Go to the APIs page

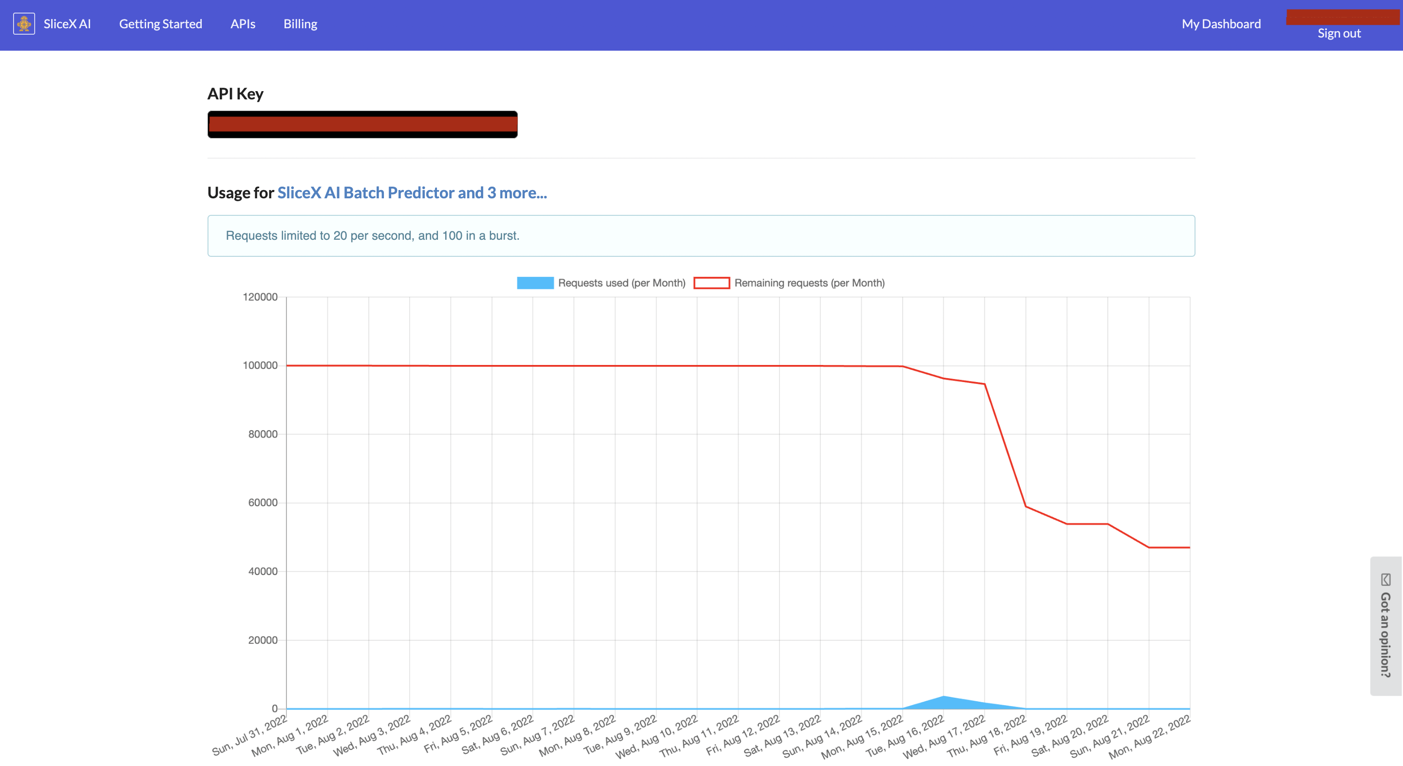pyautogui.click(x=243, y=24)
